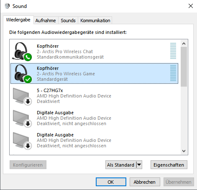This screenshot has width=197, height=190.
Task: Click the scroll down arrow of the device list
Action: (x=184, y=151)
